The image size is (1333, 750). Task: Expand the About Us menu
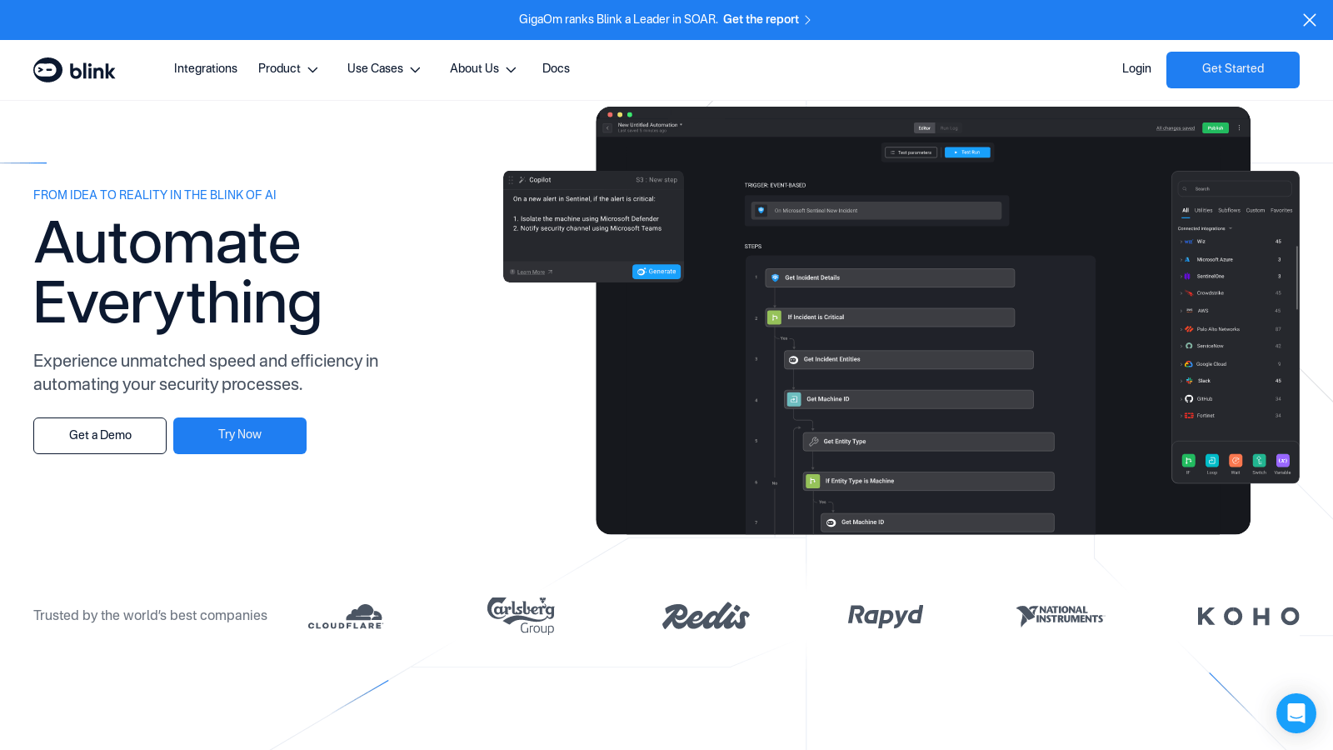[x=483, y=69]
